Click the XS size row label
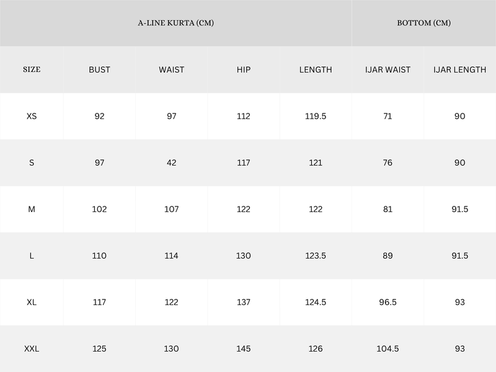The image size is (496, 372). [x=32, y=116]
